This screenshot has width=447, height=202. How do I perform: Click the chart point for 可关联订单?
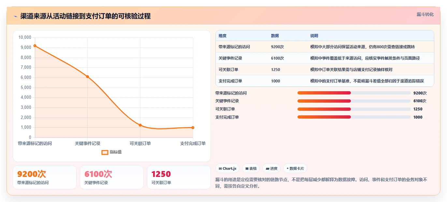click(140, 125)
